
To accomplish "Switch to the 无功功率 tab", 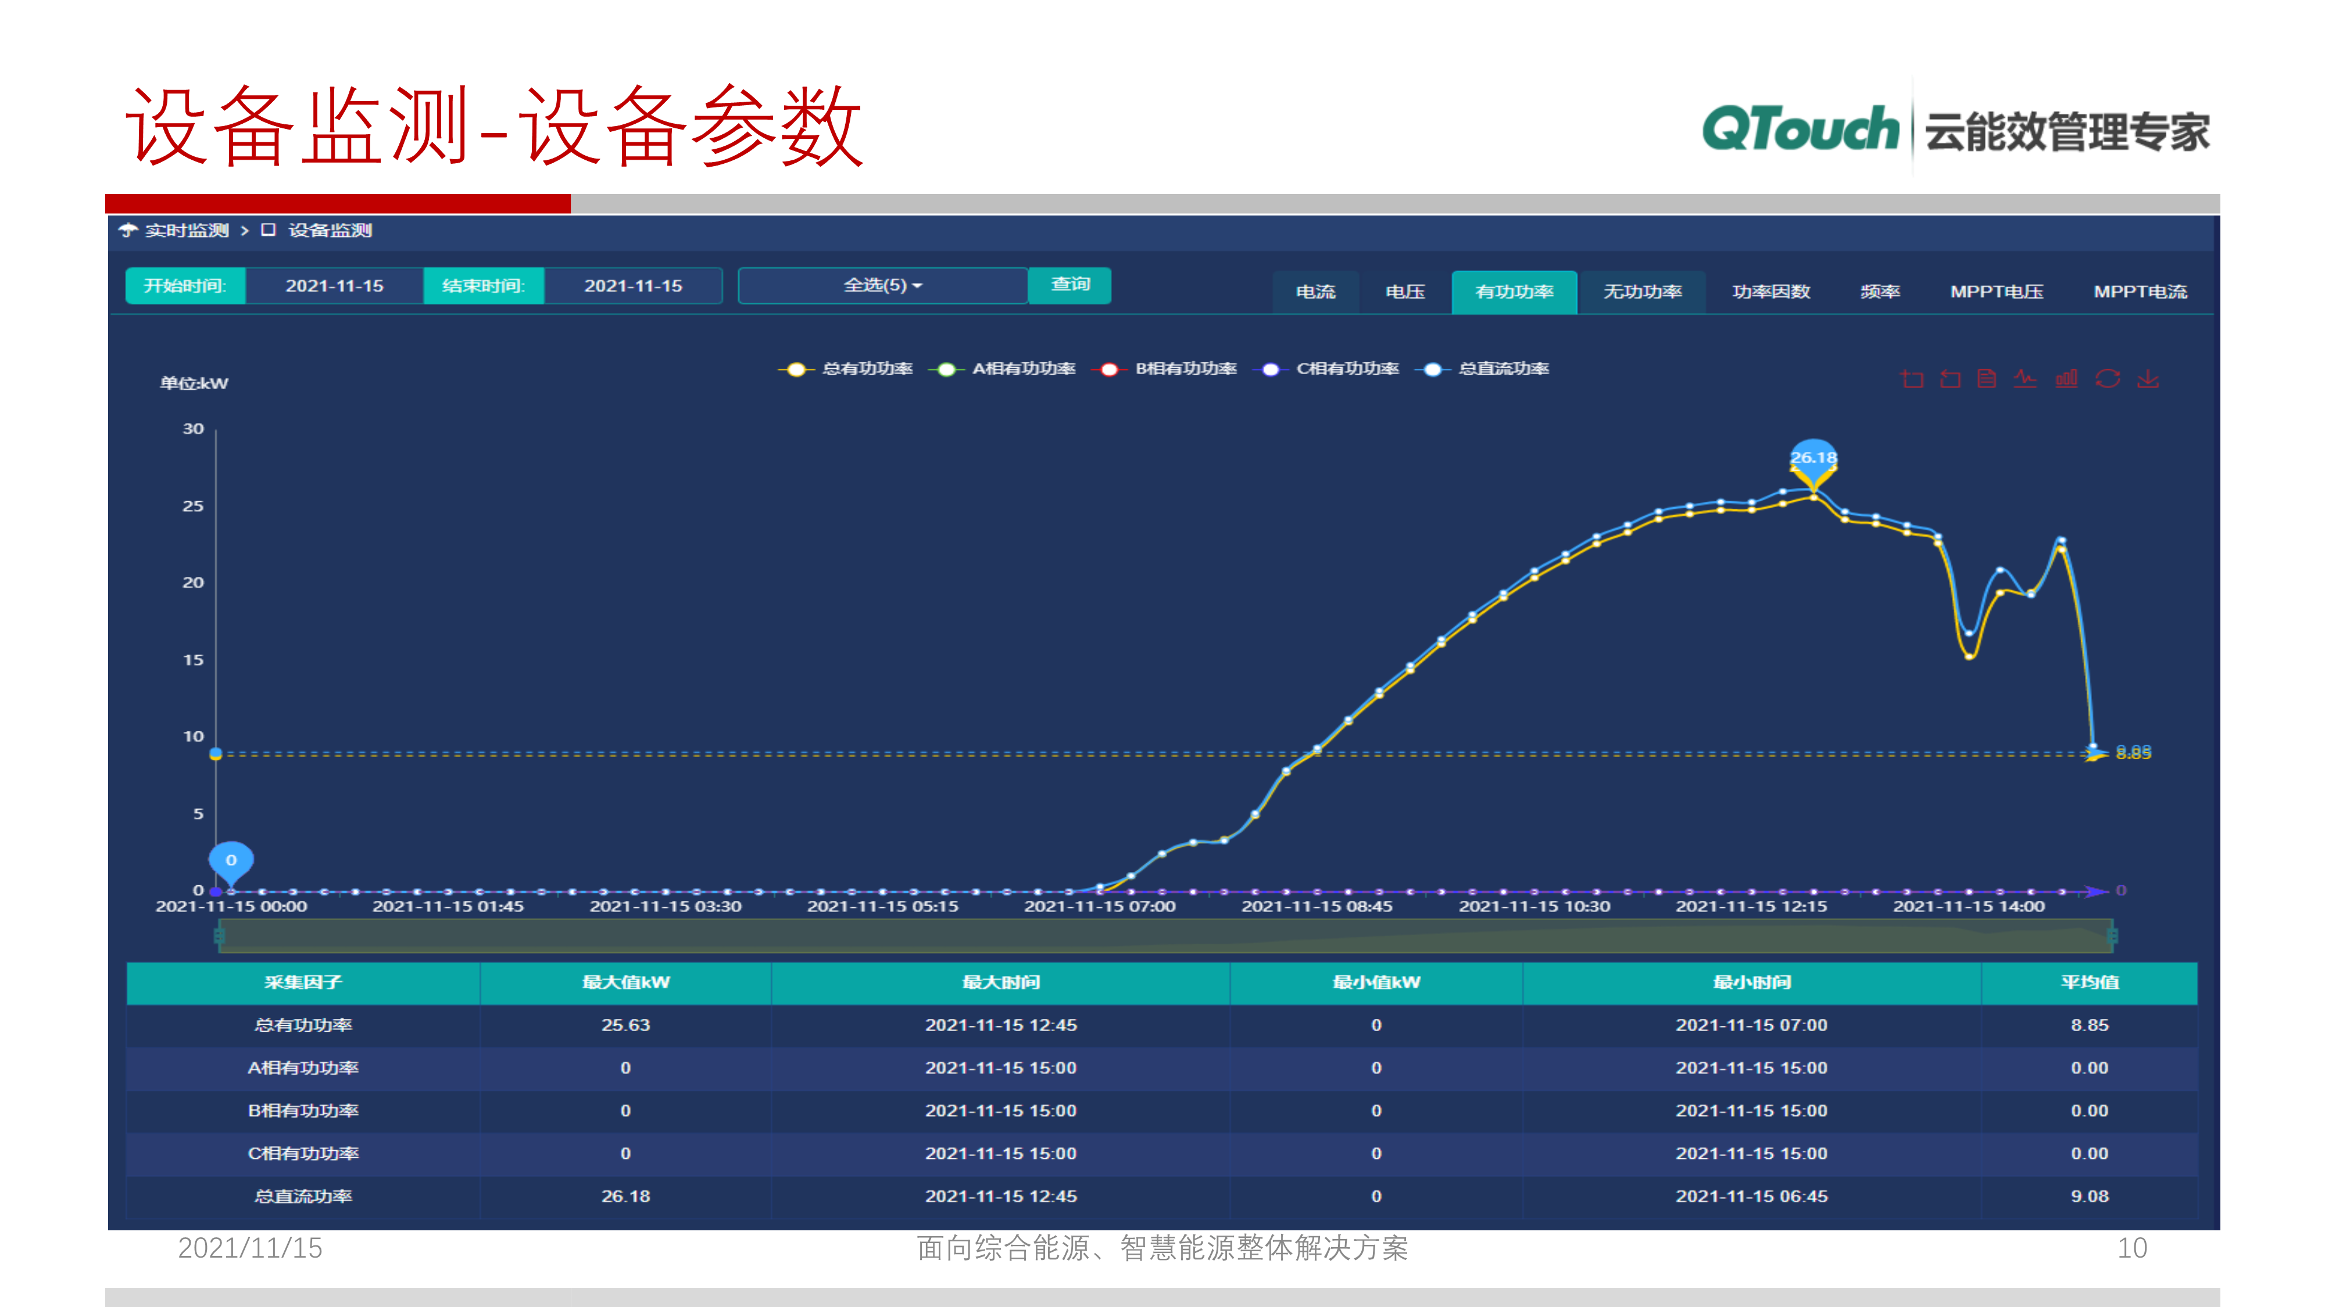I will (1642, 292).
